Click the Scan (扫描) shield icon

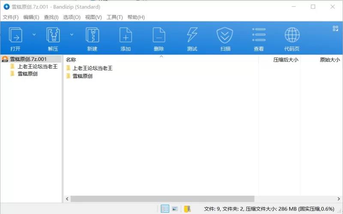225,35
